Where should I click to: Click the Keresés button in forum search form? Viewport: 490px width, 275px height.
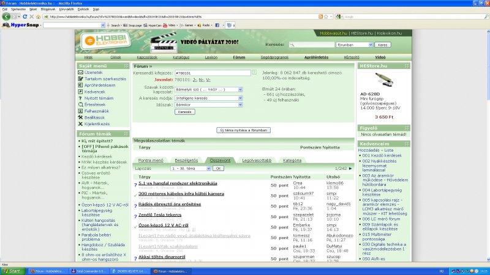[x=185, y=112]
